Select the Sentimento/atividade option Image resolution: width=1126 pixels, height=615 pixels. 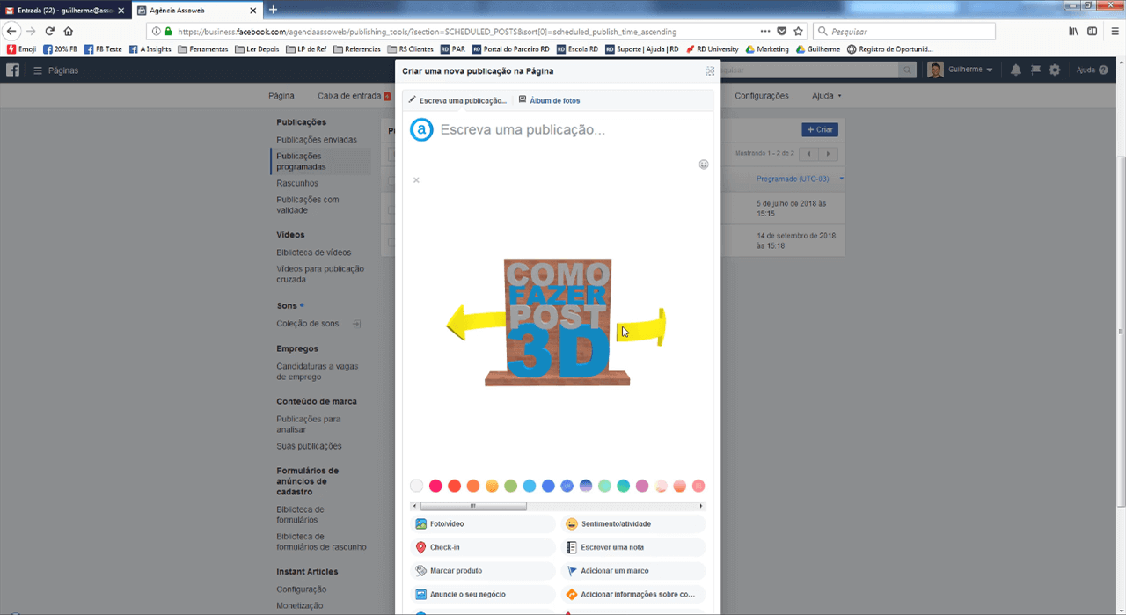615,524
